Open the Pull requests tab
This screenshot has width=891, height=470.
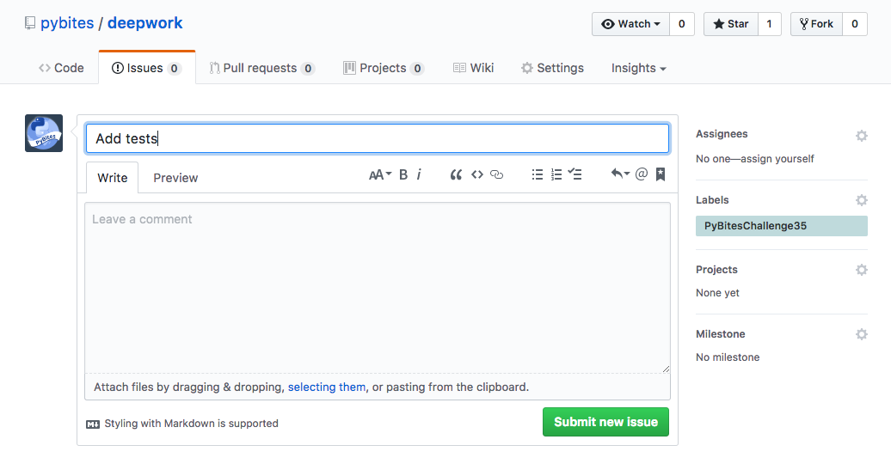click(262, 68)
